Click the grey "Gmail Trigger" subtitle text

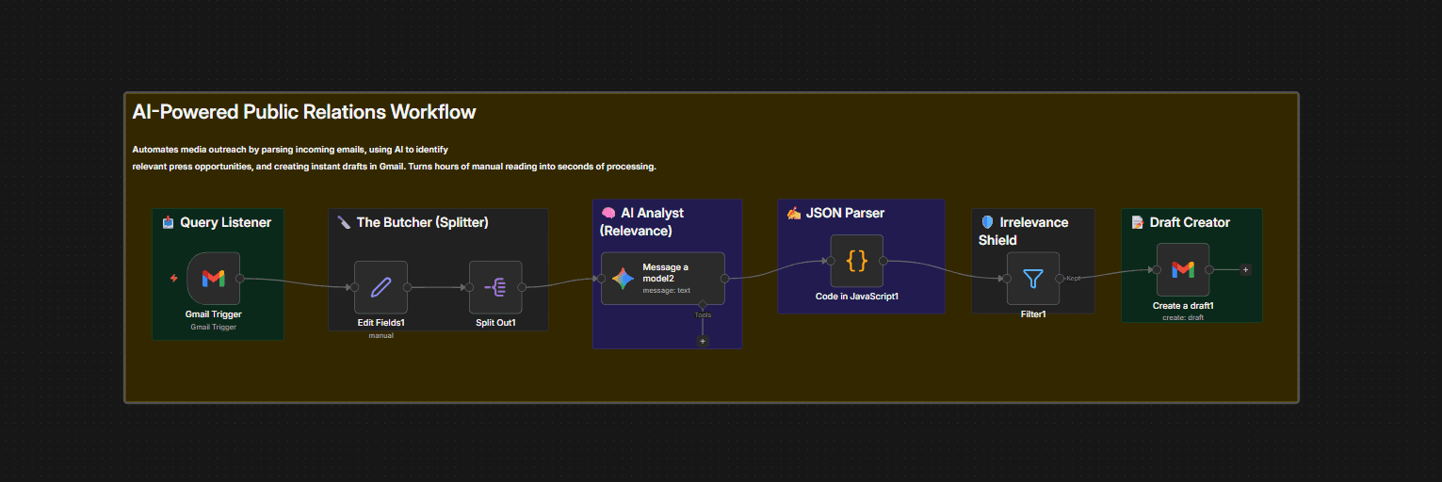(x=213, y=328)
